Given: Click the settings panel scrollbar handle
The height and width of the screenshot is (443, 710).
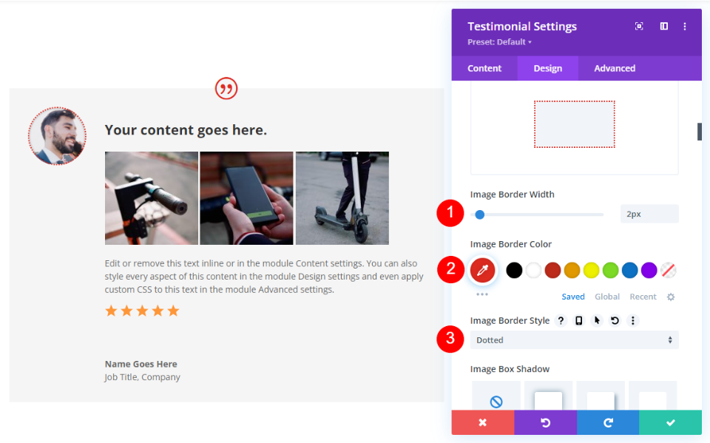Looking at the screenshot, I should [700, 132].
